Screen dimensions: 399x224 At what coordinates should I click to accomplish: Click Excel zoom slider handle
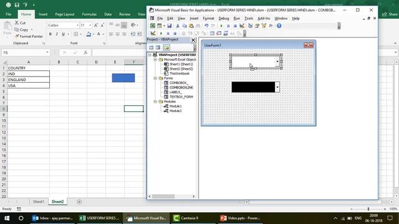pos(368,209)
